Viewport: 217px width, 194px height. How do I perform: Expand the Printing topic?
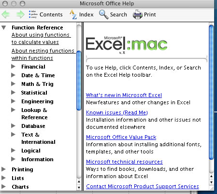tap(3, 169)
